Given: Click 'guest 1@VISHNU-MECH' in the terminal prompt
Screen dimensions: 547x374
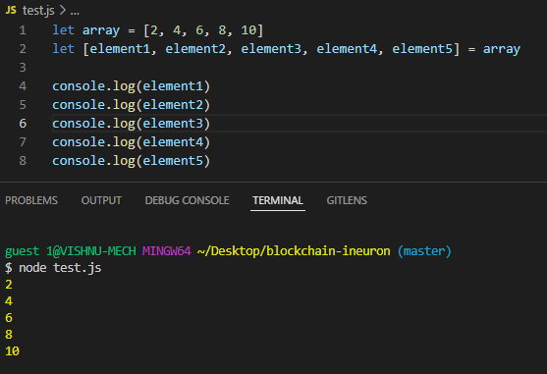Looking at the screenshot, I should [71, 251].
